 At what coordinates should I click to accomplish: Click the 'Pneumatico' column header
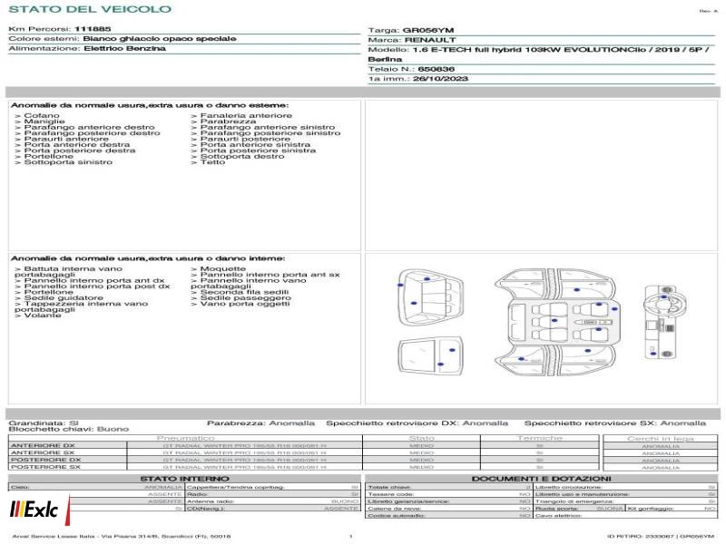click(x=185, y=438)
